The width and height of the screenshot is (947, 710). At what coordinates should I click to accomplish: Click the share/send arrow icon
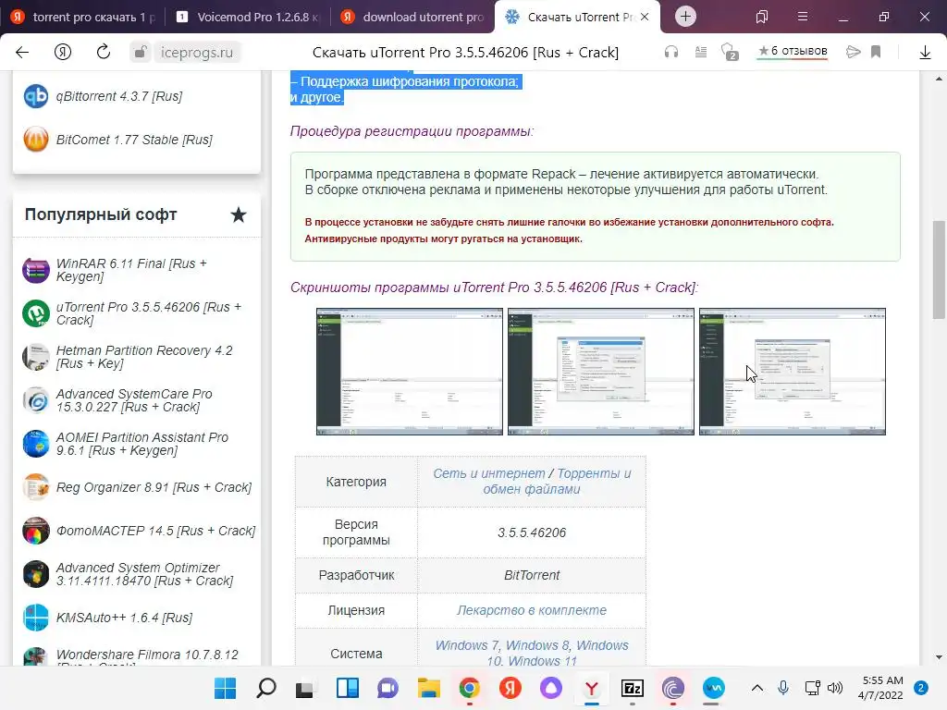click(x=853, y=52)
